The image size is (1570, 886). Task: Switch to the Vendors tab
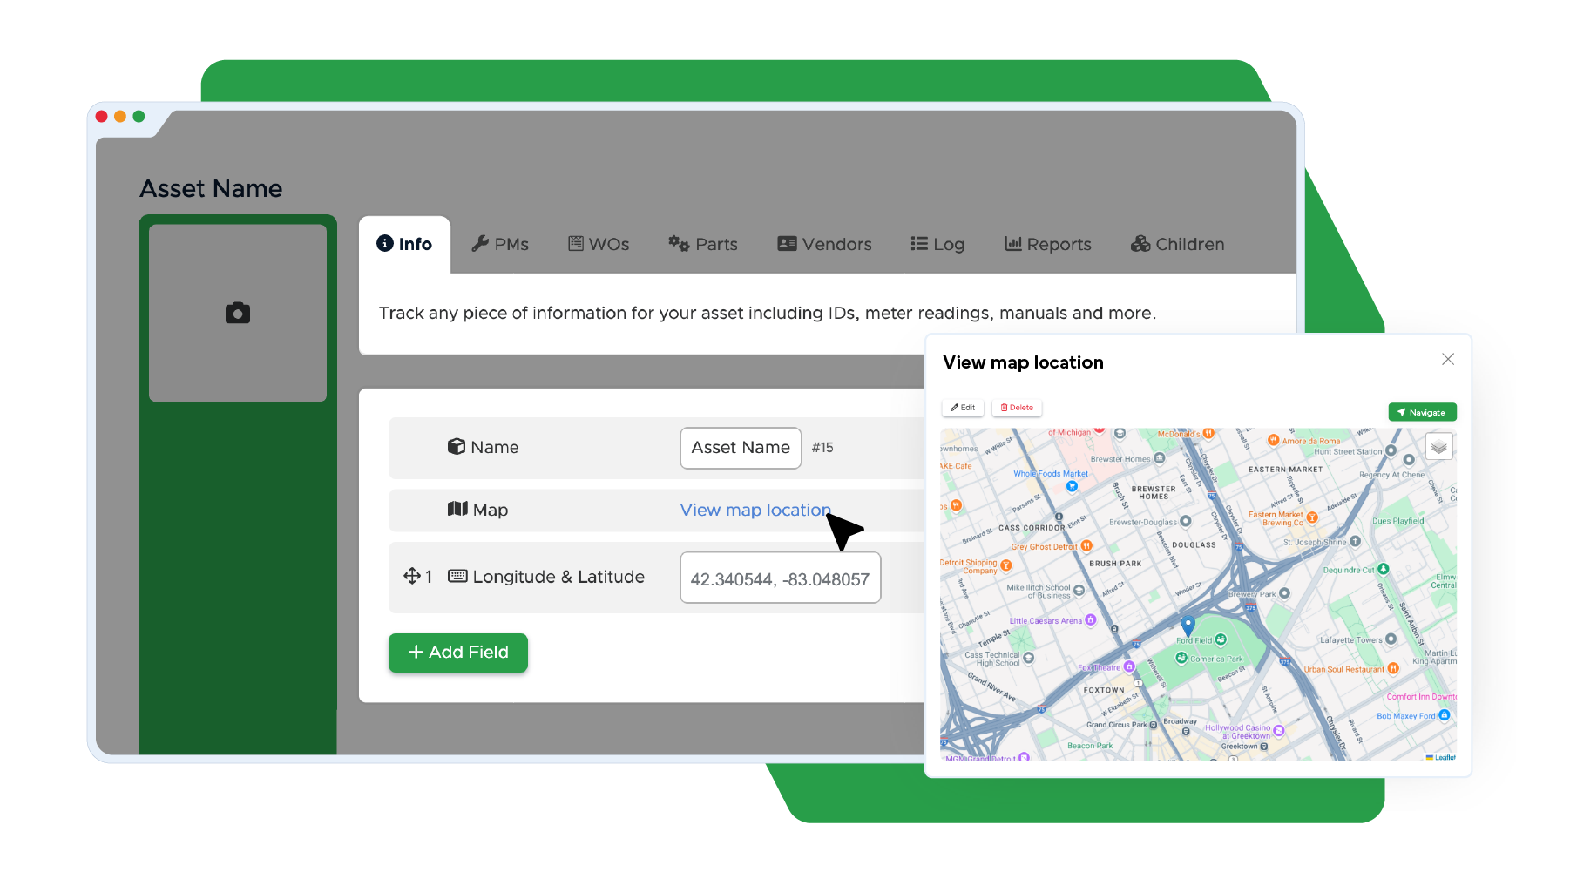[823, 244]
